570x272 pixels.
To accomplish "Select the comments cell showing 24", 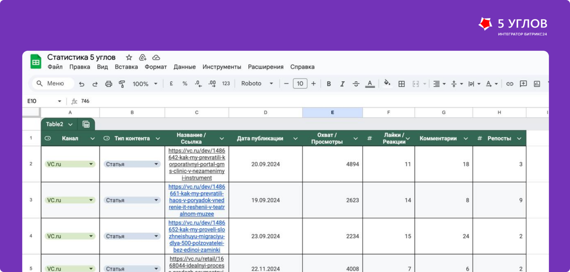I will [x=444, y=236].
